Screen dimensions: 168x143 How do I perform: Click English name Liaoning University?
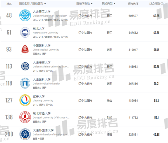click(x=43, y=101)
